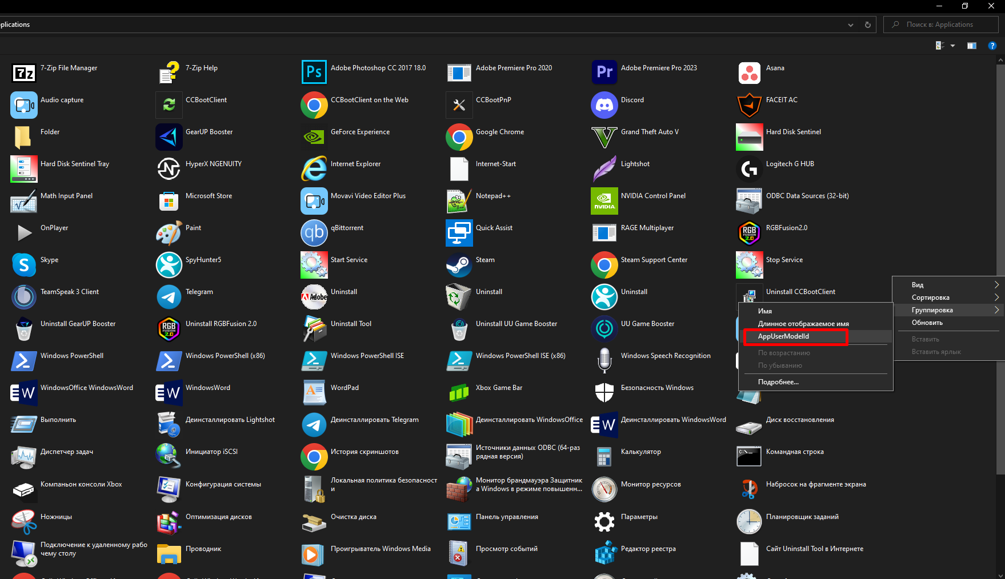Expand the Сортировка submenu
Screen dimensions: 1005x579
point(948,297)
